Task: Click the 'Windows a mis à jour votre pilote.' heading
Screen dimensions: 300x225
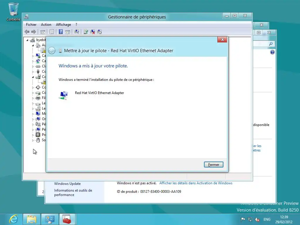Action: (x=93, y=66)
